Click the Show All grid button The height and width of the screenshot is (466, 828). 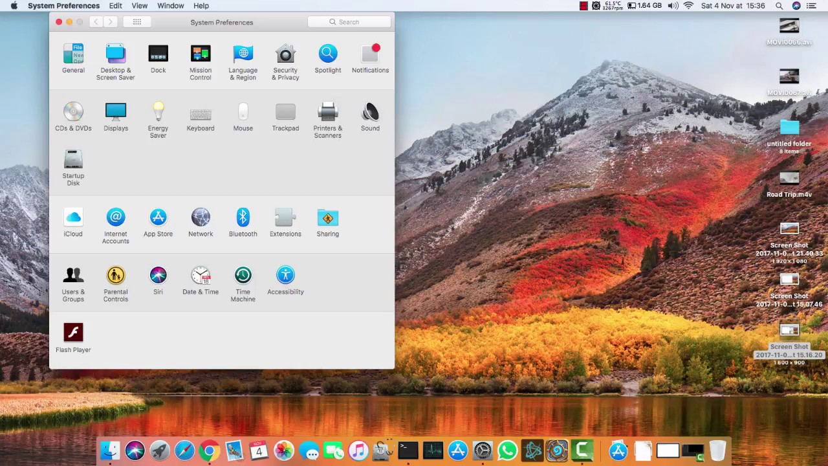[x=137, y=22]
